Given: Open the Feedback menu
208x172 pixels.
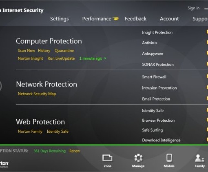Looking at the screenshot, I should (135, 19).
